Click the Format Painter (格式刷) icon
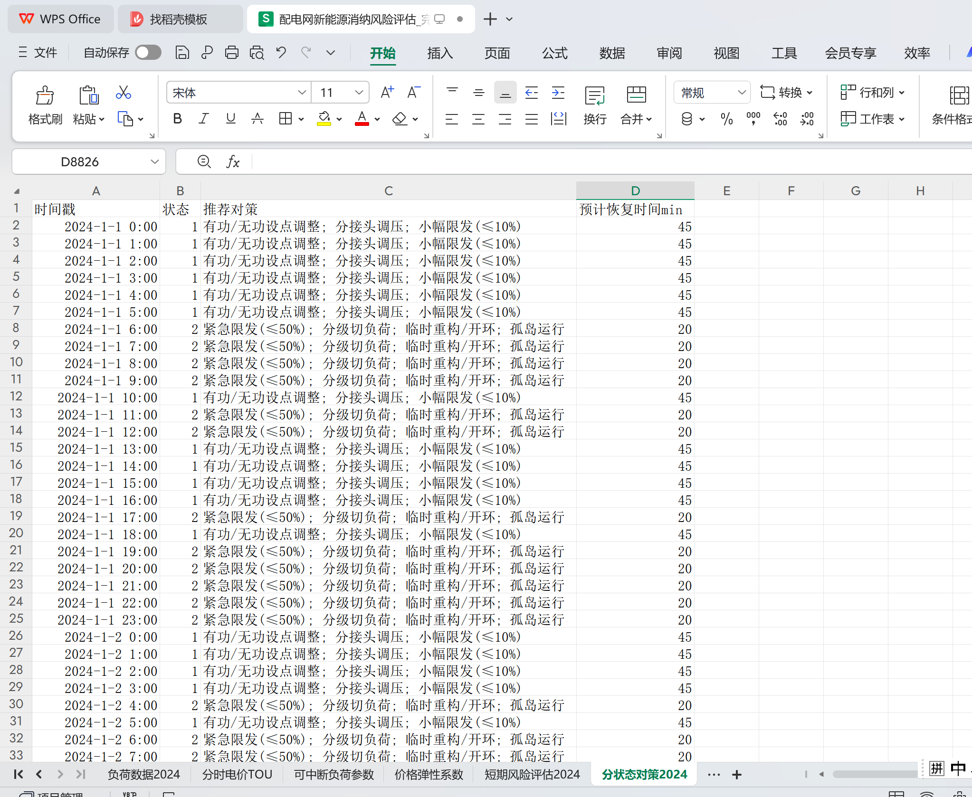972x797 pixels. coord(45,95)
